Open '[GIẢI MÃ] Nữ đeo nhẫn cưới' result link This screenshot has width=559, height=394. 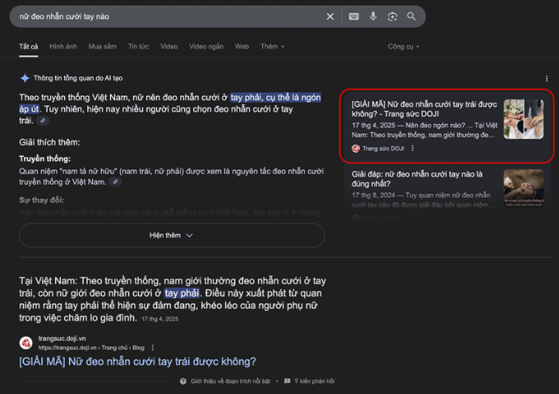tap(137, 362)
